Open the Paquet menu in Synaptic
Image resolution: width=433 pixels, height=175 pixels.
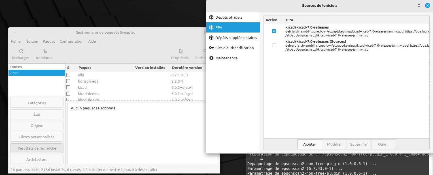click(49, 41)
